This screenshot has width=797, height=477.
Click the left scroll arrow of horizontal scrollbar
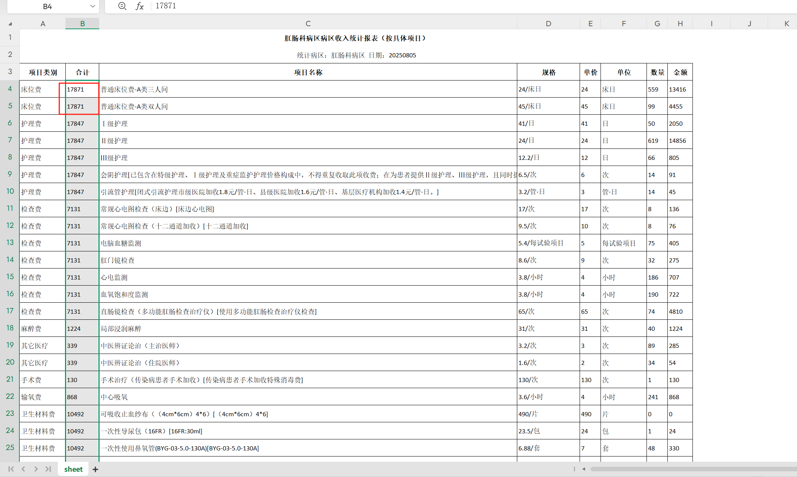coord(584,469)
